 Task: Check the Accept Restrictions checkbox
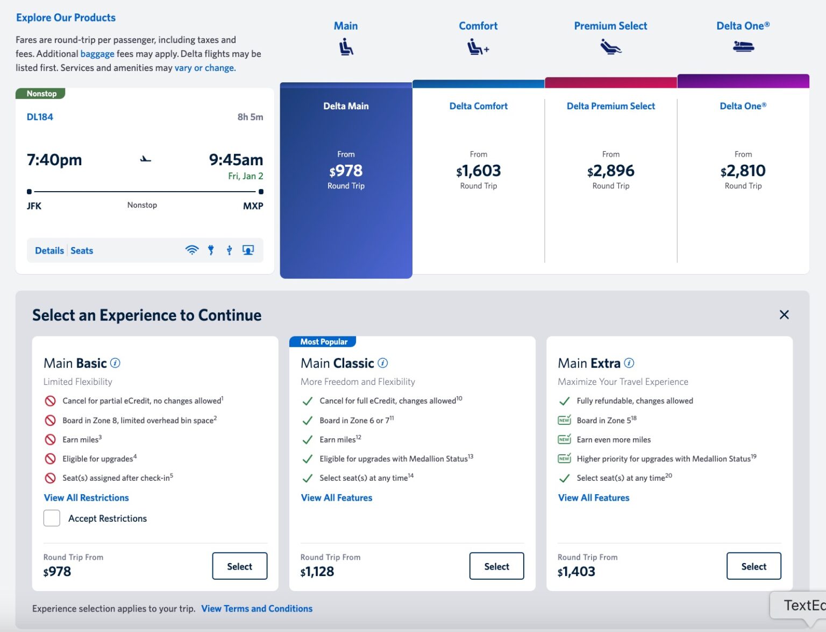click(x=52, y=518)
